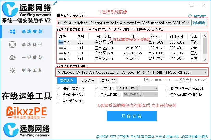Click the gear icon beside 更多工具
Viewport: 211px width, 140px height.
tap(13, 71)
